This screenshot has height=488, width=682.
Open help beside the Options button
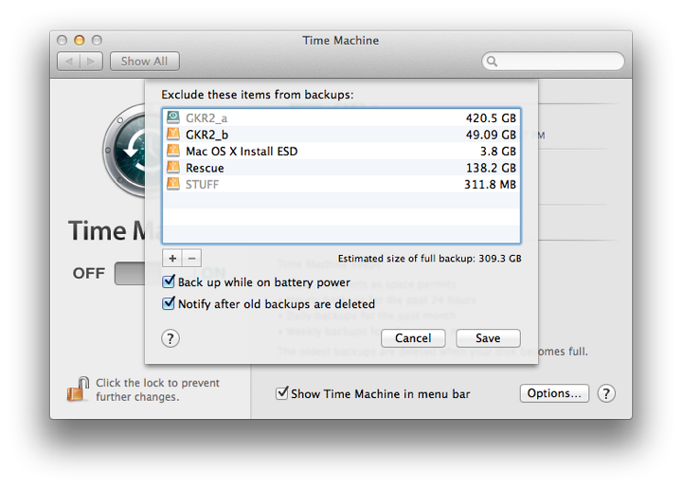[x=606, y=393]
